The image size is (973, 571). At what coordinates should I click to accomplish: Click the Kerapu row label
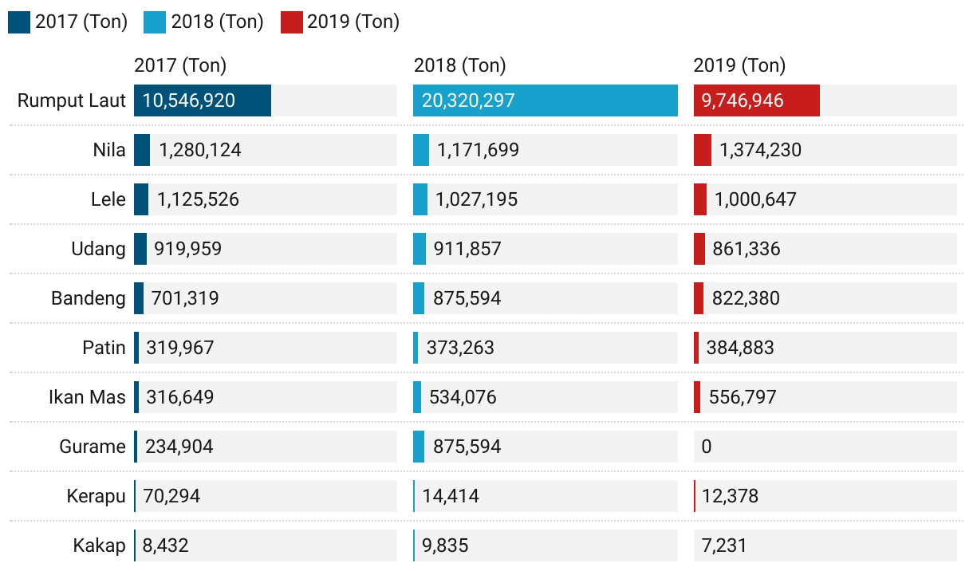coord(97,496)
